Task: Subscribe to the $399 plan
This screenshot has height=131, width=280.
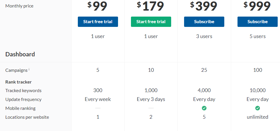Action: click(204, 22)
